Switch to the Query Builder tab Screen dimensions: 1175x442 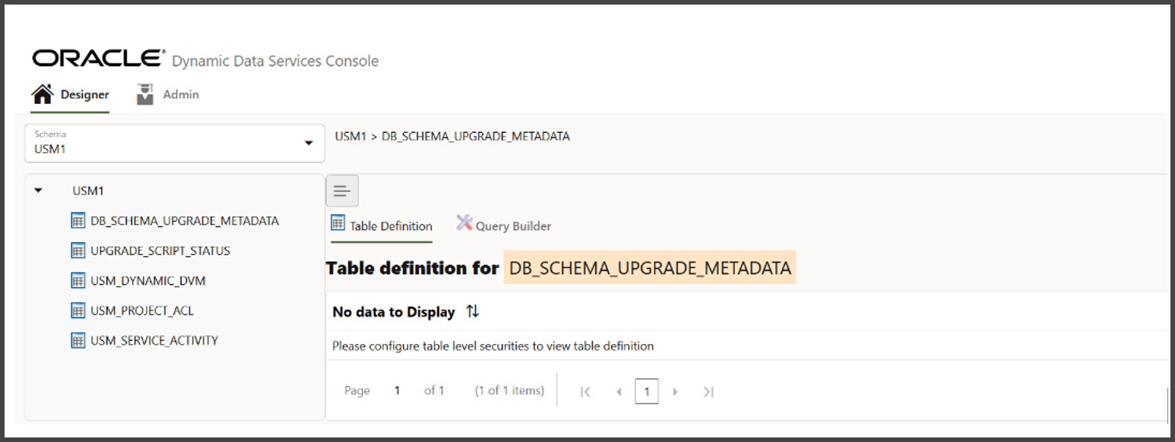point(512,225)
